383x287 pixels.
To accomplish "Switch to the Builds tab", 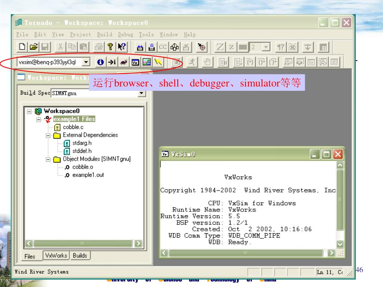I will [x=80, y=255].
